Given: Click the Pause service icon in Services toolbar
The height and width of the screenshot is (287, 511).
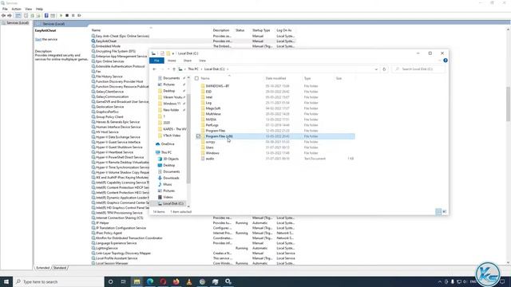Looking at the screenshot, I should [x=73, y=15].
